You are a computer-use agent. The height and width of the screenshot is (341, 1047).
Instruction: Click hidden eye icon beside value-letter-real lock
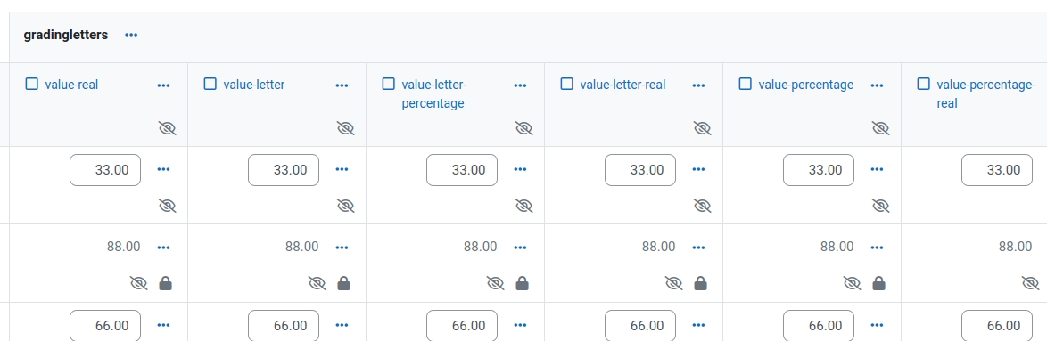click(x=673, y=284)
